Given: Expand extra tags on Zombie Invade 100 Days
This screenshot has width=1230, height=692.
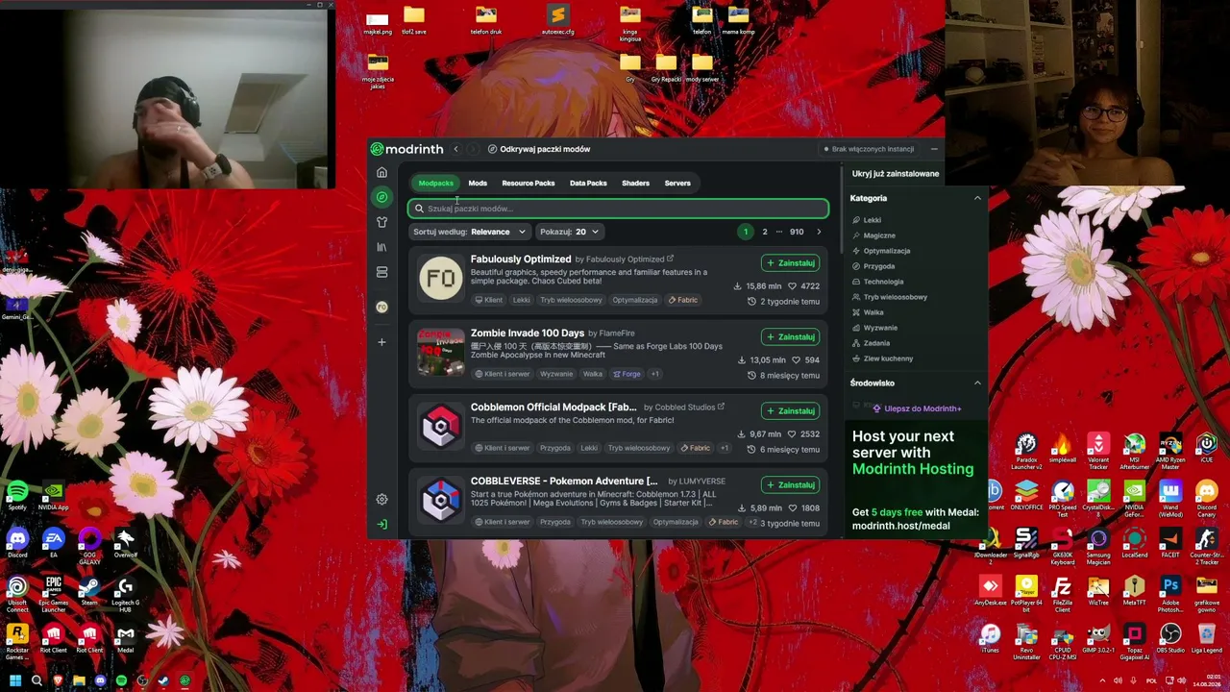Looking at the screenshot, I should [654, 374].
